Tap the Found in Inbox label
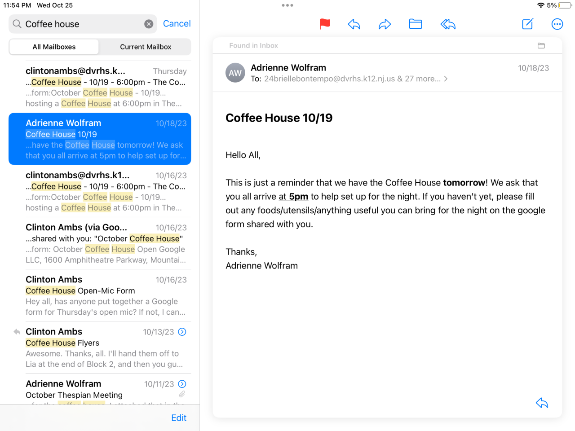This screenshot has width=575, height=431. (253, 46)
